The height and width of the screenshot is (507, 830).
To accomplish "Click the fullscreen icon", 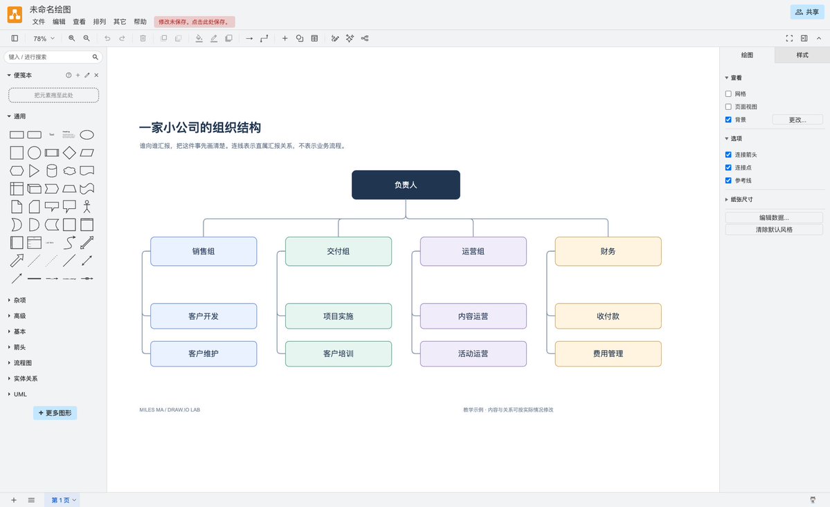I will point(789,39).
